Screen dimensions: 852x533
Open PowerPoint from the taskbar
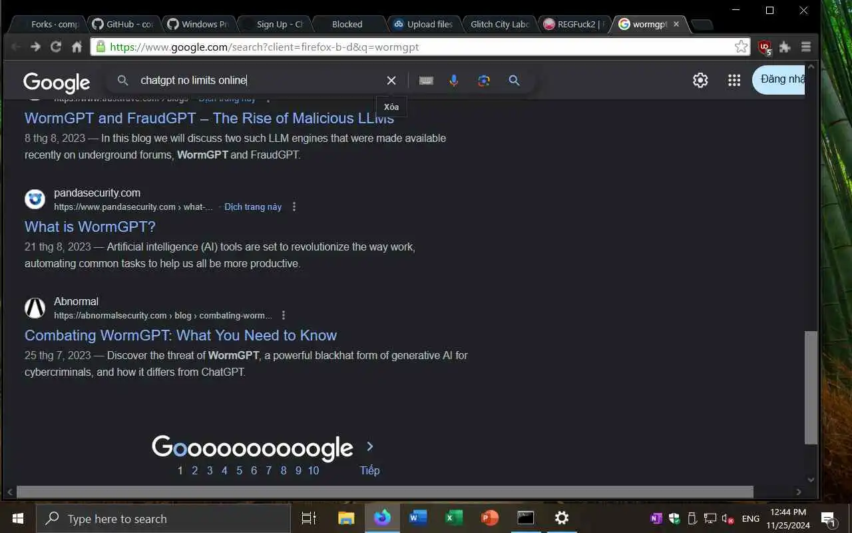tap(490, 518)
